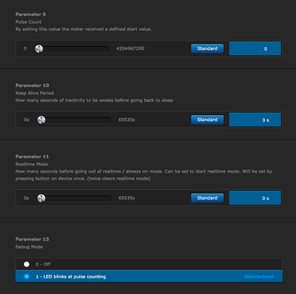This screenshot has height=294, width=296.
Task: Select the '0 - Off' debug mode radio
Action: (x=27, y=264)
